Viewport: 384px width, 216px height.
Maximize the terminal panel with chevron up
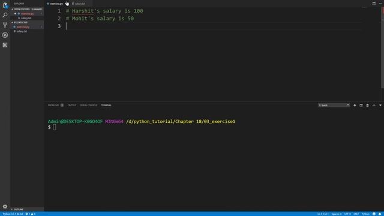[x=374, y=105]
